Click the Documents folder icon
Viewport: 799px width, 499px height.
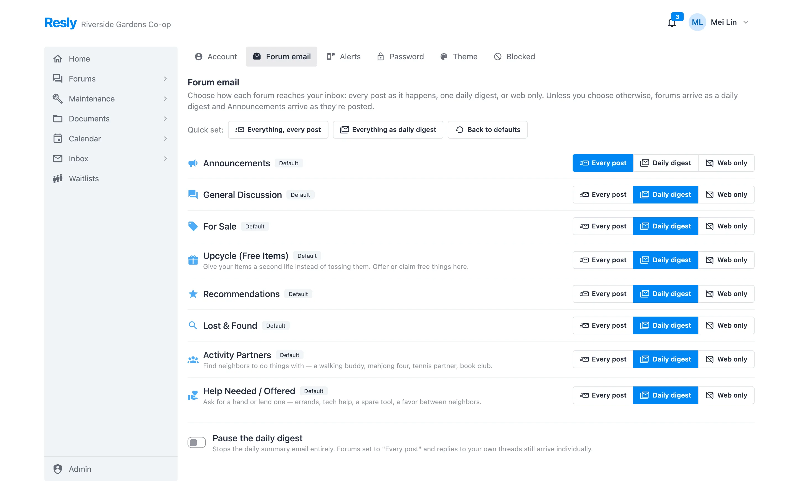(x=58, y=118)
